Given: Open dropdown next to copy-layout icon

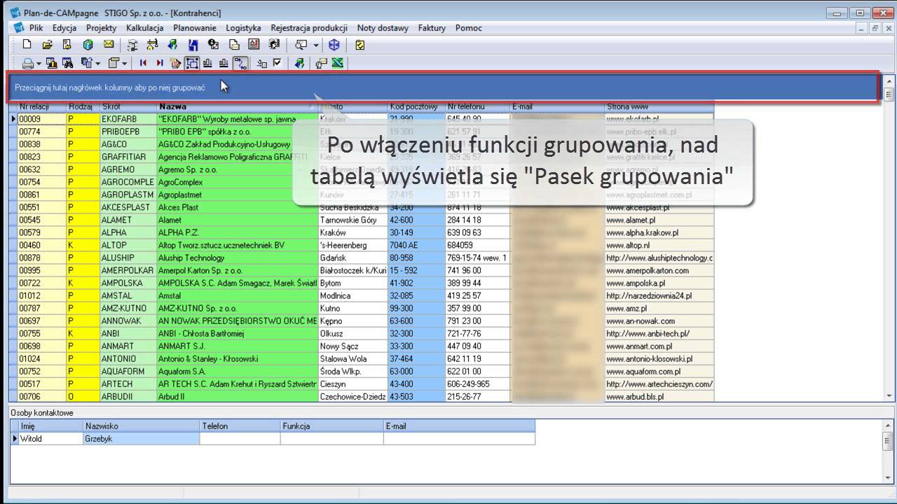Looking at the screenshot, I should pyautogui.click(x=98, y=64).
